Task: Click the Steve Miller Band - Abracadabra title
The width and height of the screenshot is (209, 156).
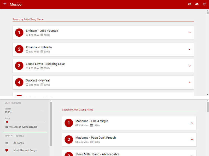Action: pyautogui.click(x=97, y=154)
